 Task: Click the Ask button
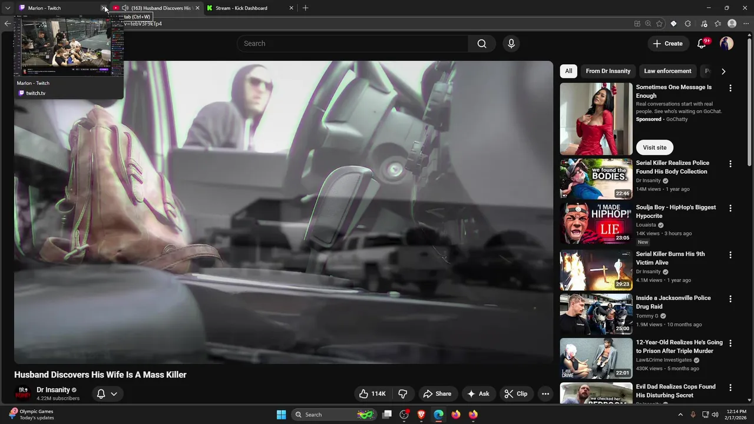(478, 394)
